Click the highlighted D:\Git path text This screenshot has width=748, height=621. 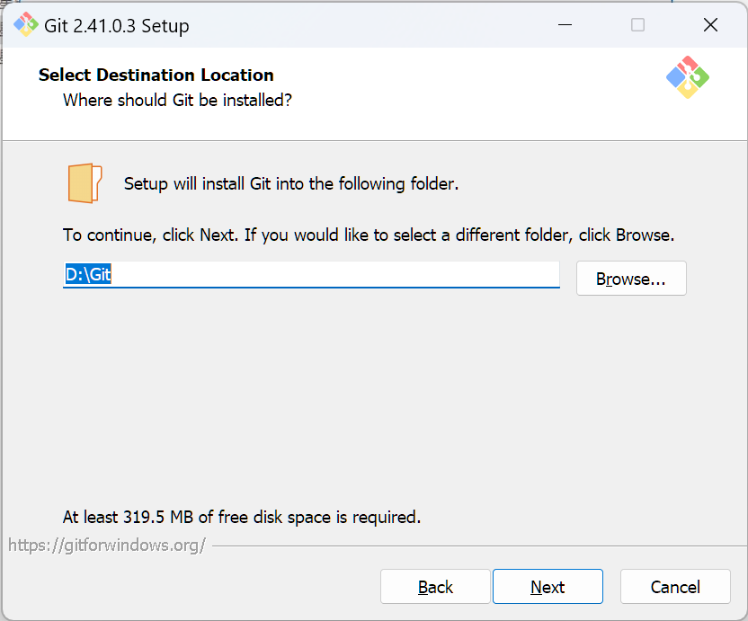point(88,275)
